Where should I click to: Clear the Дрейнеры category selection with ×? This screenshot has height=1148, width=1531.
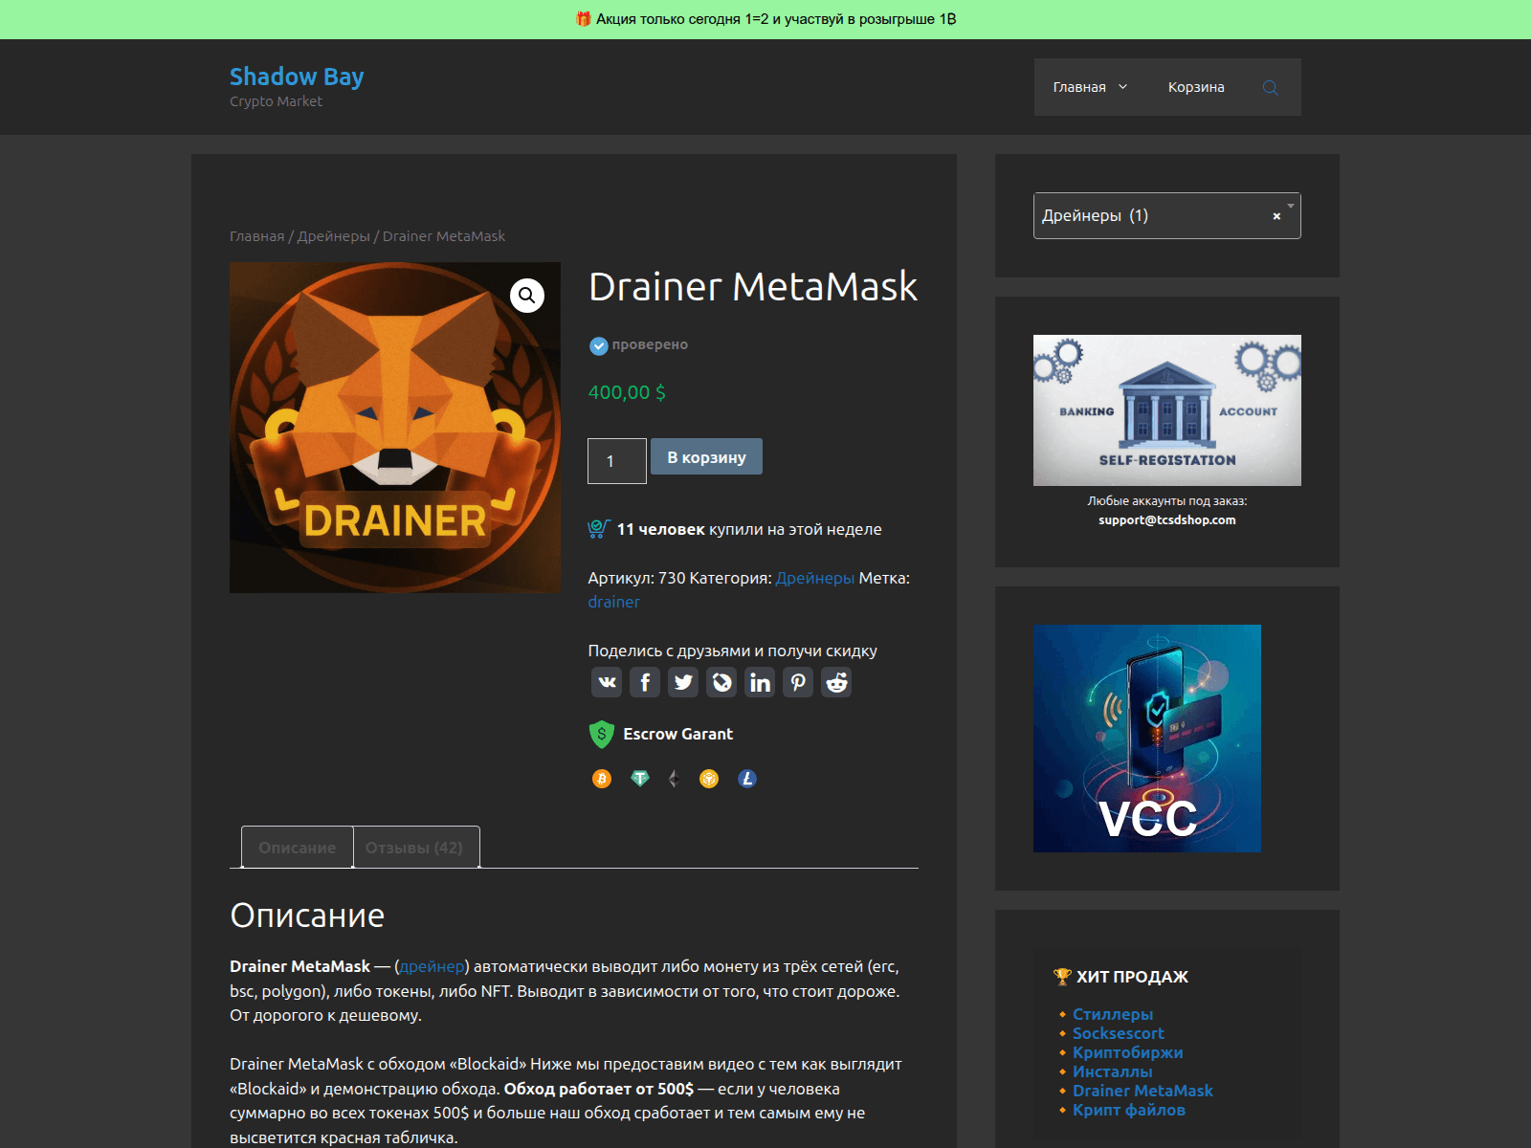[x=1276, y=216]
